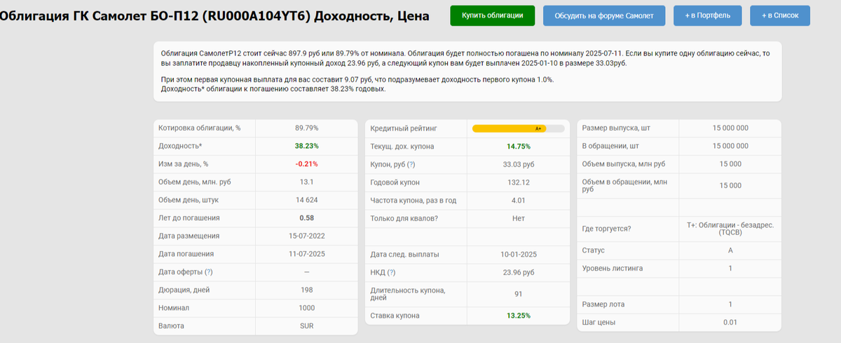Click the Кредитный рейтинг row label
This screenshot has width=841, height=343.
(x=403, y=128)
